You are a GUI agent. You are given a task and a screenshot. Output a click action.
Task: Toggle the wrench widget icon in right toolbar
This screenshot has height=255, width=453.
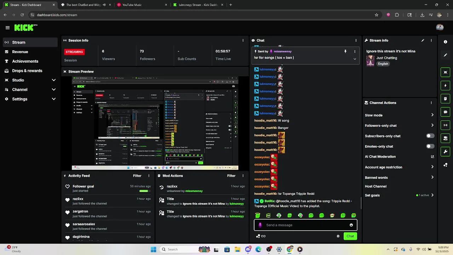tap(445, 152)
